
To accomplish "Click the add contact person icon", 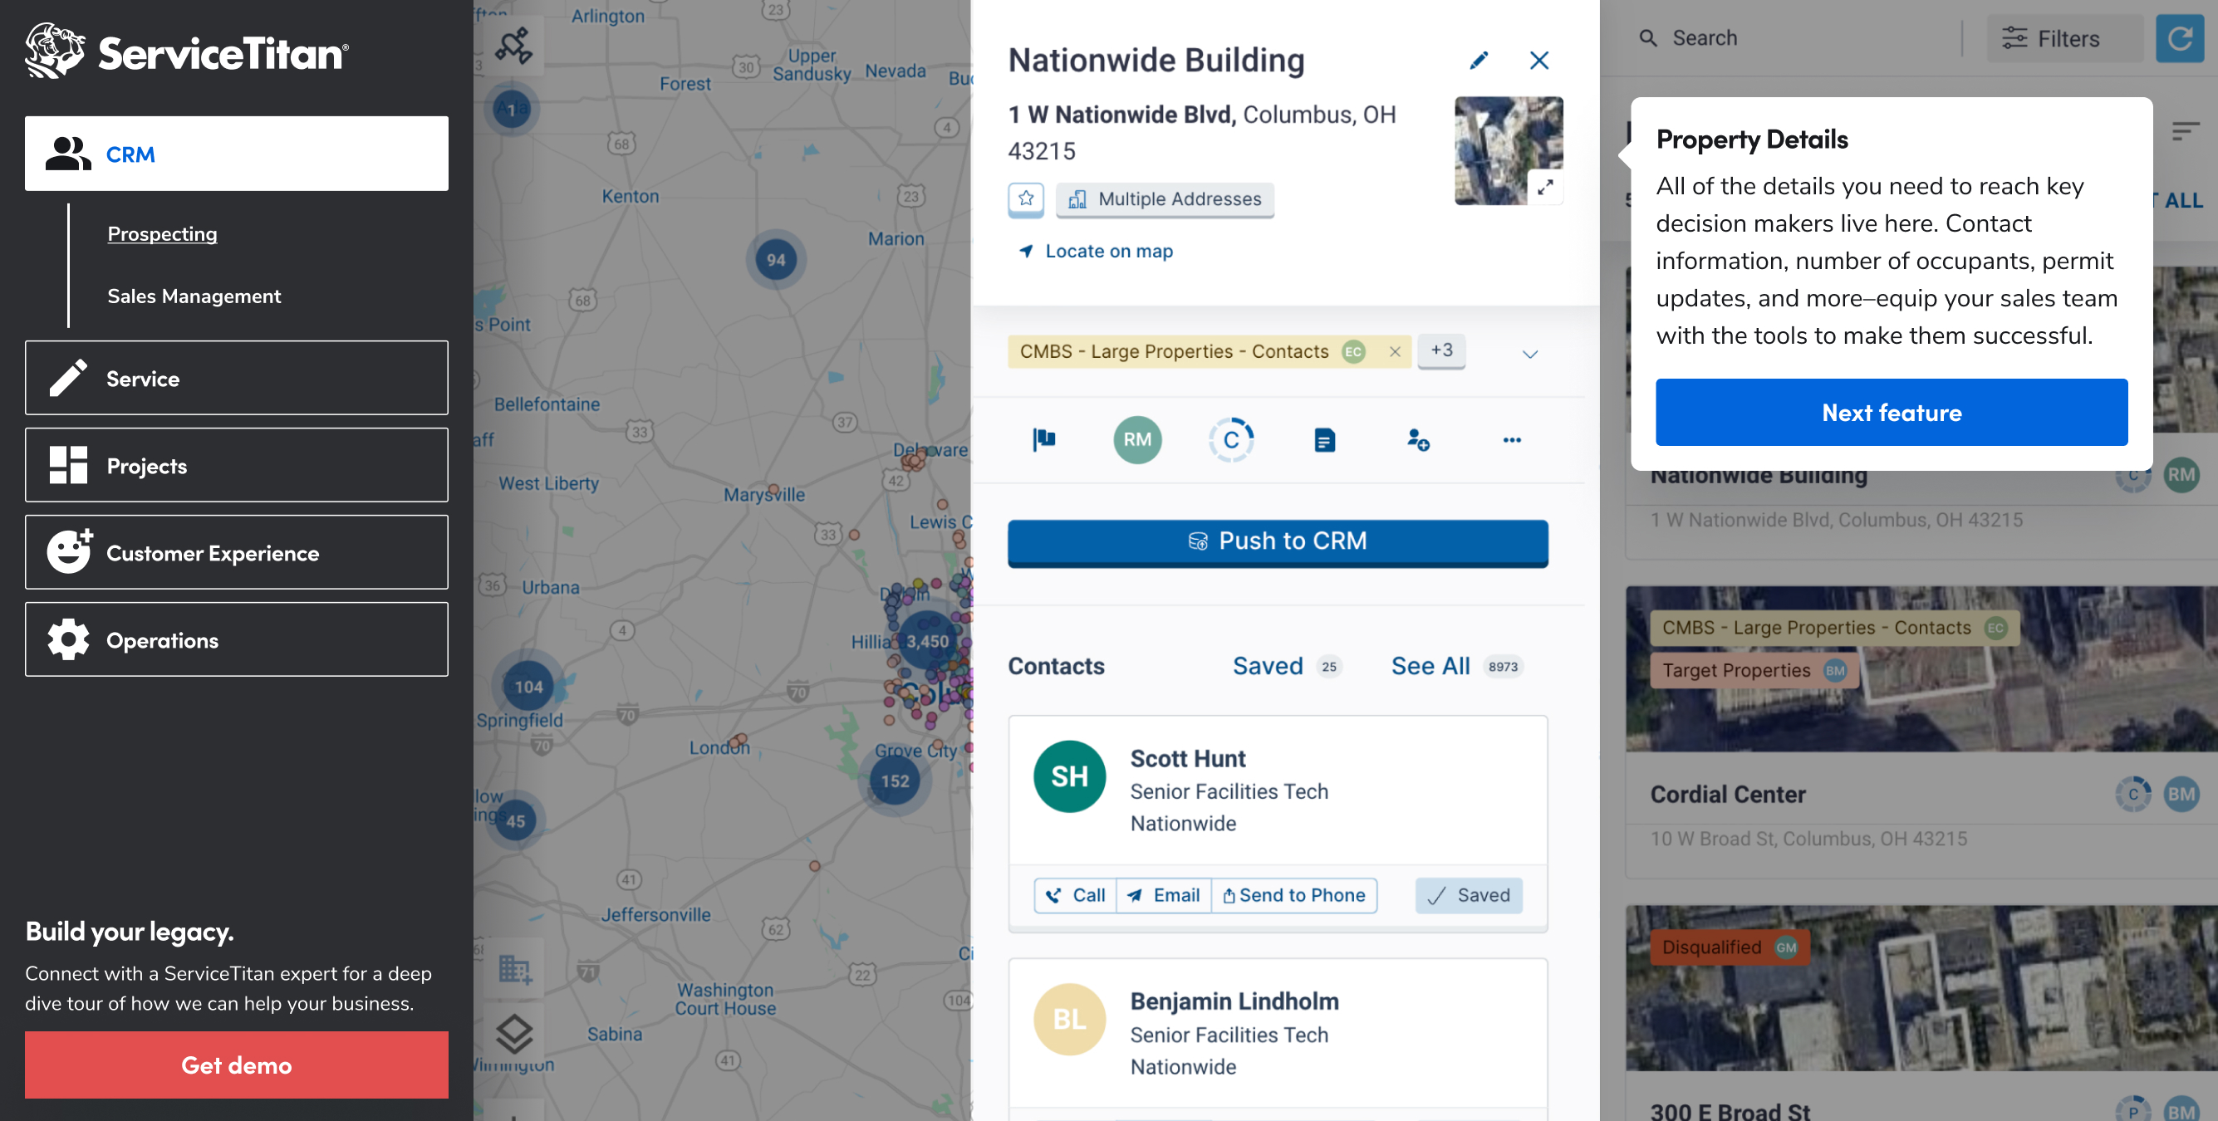I will point(1418,440).
